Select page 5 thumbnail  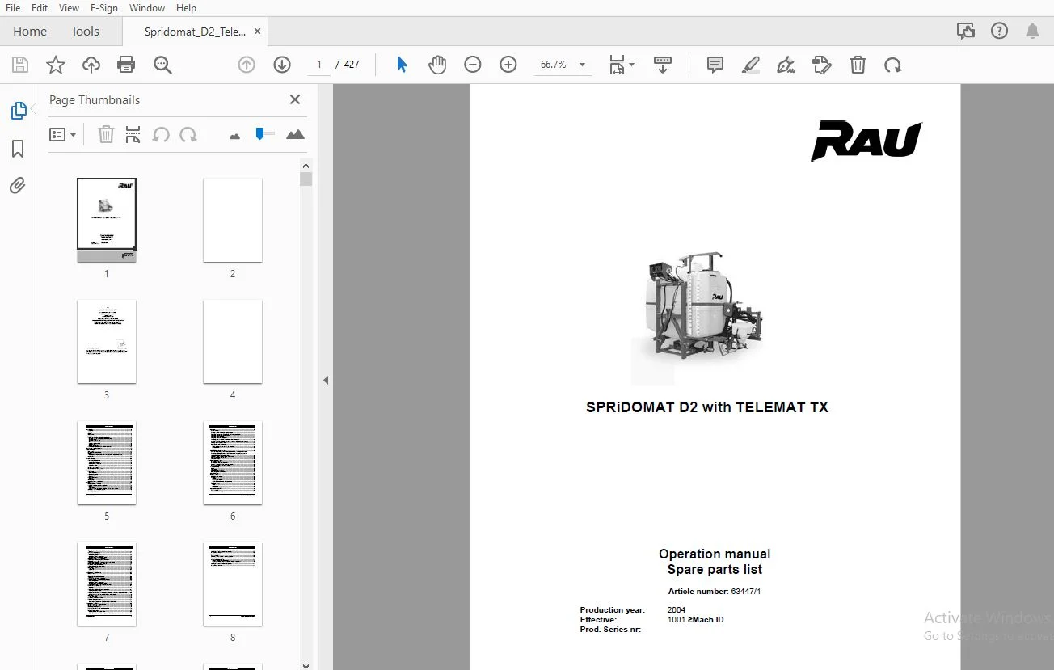(107, 462)
